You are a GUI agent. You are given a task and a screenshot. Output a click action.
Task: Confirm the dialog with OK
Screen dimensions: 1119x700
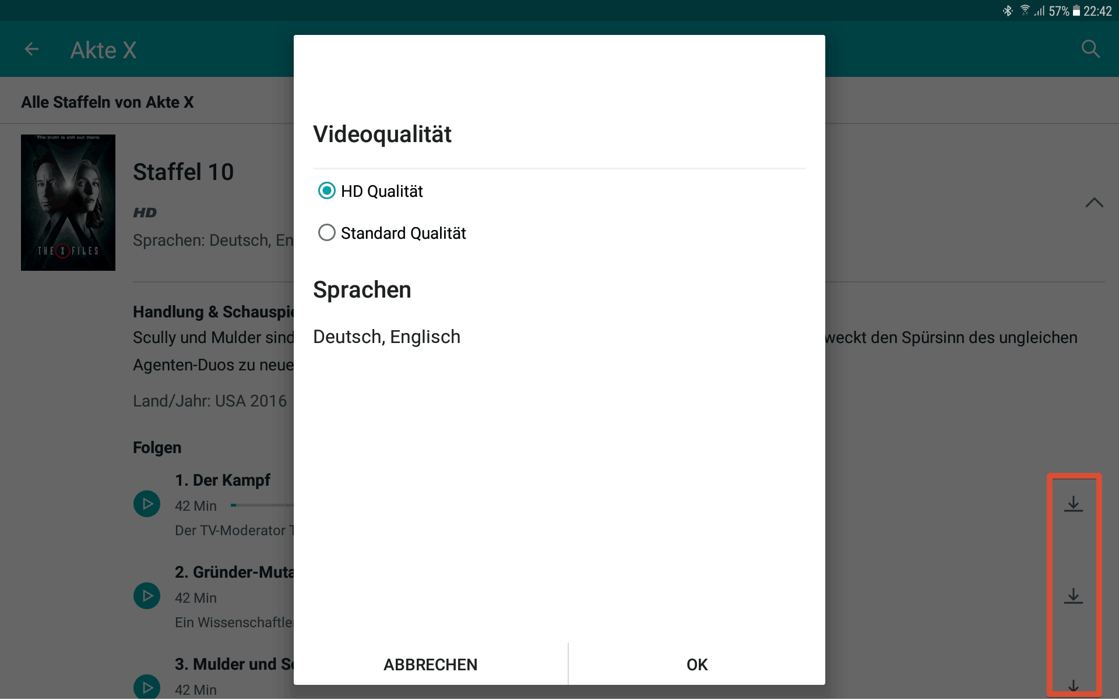pos(697,664)
